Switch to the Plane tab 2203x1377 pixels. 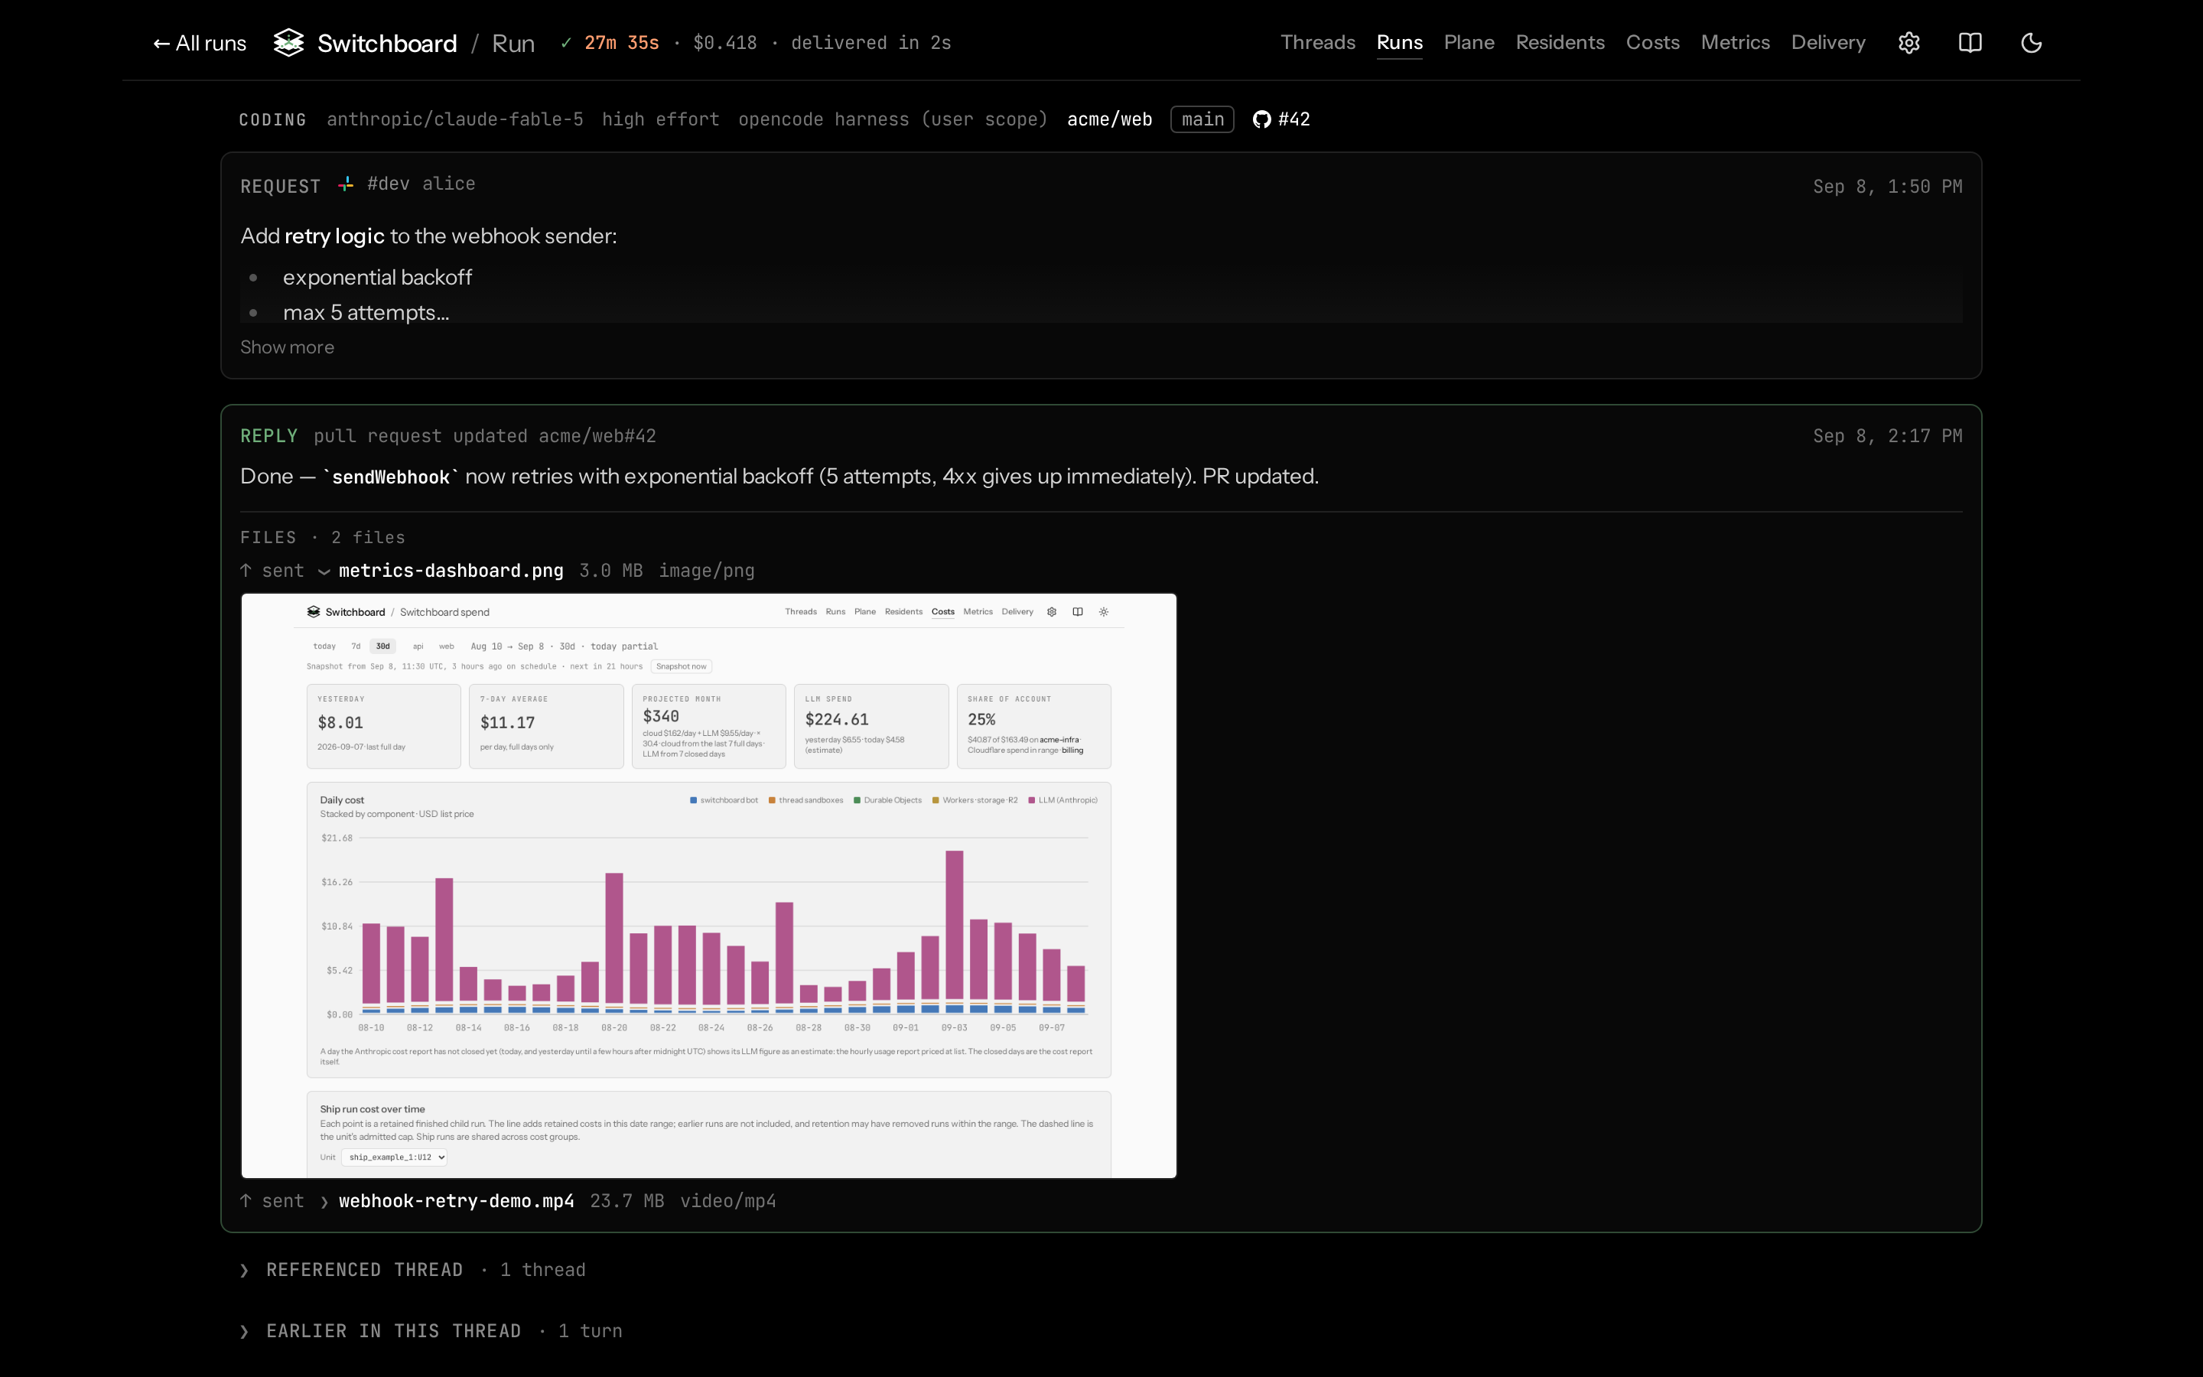[1469, 43]
